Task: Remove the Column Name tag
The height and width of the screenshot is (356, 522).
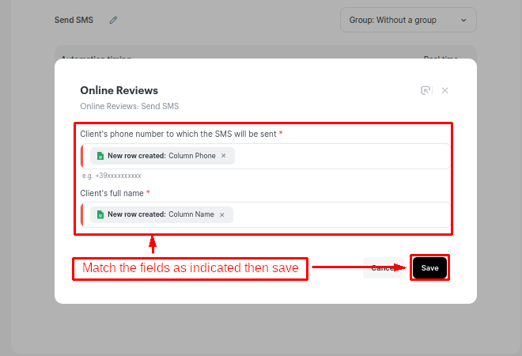Action: (222, 214)
